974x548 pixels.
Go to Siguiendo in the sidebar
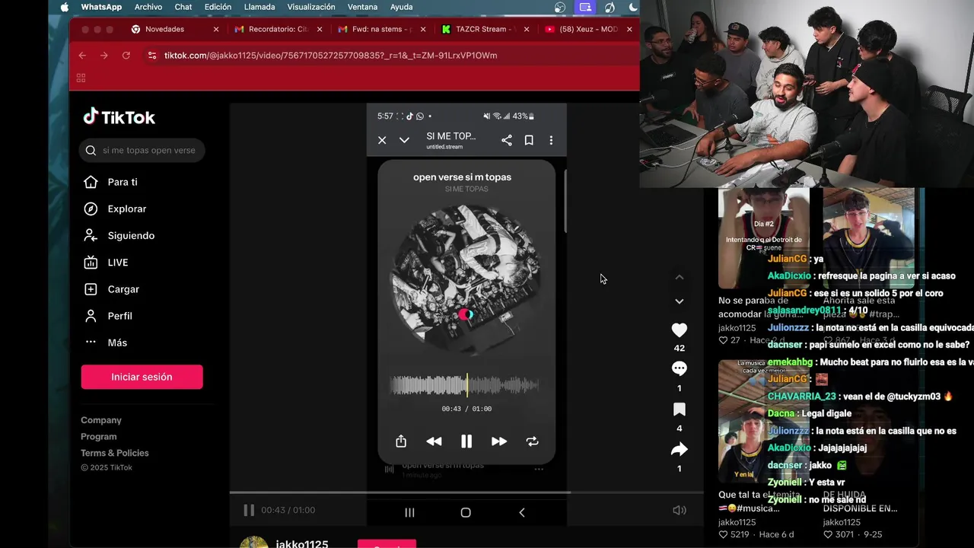coord(131,235)
